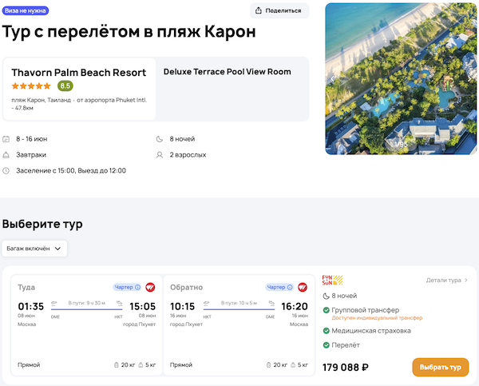Screen dimensions: 479x386
Task: Click Thavorn Palm Beach Resort hotel name
Action: point(78,73)
